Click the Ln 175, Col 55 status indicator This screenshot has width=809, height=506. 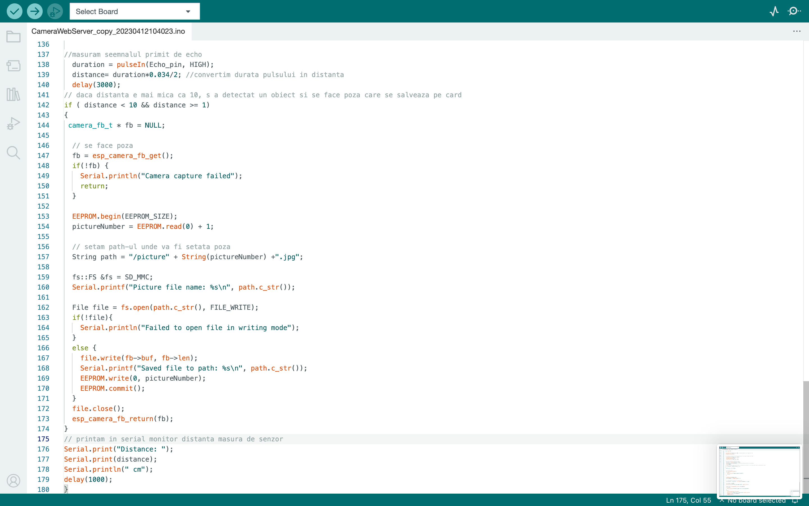(x=688, y=500)
